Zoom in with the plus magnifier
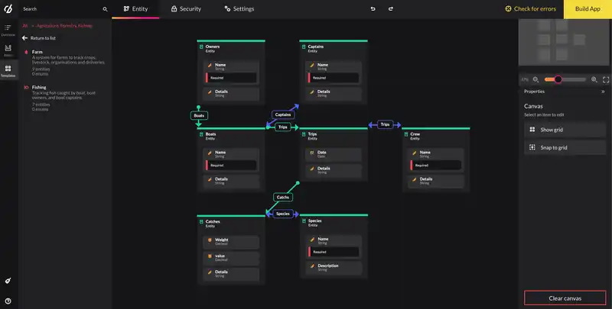Viewport: 612px width, 309px height. point(594,79)
